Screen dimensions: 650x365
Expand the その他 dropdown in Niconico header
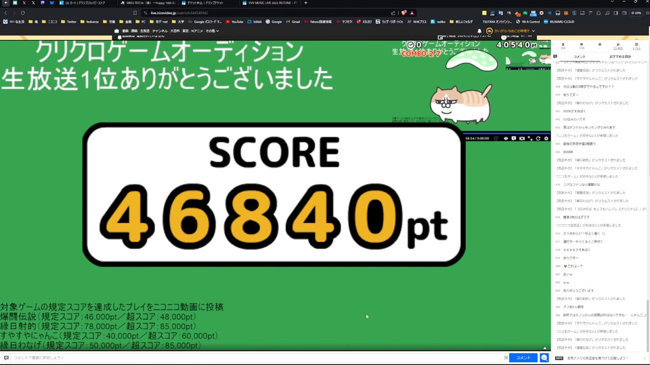point(212,31)
